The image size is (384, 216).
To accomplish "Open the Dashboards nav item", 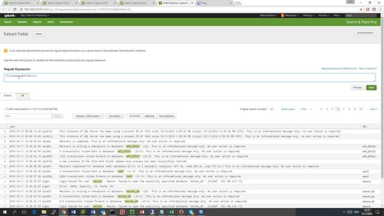I will click(x=66, y=22).
